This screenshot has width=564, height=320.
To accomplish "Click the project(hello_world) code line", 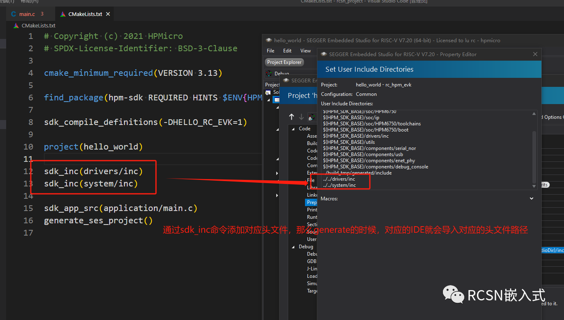I will (x=93, y=147).
